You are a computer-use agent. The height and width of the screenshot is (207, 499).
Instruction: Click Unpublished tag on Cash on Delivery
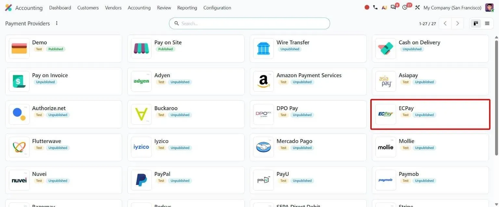point(412,49)
